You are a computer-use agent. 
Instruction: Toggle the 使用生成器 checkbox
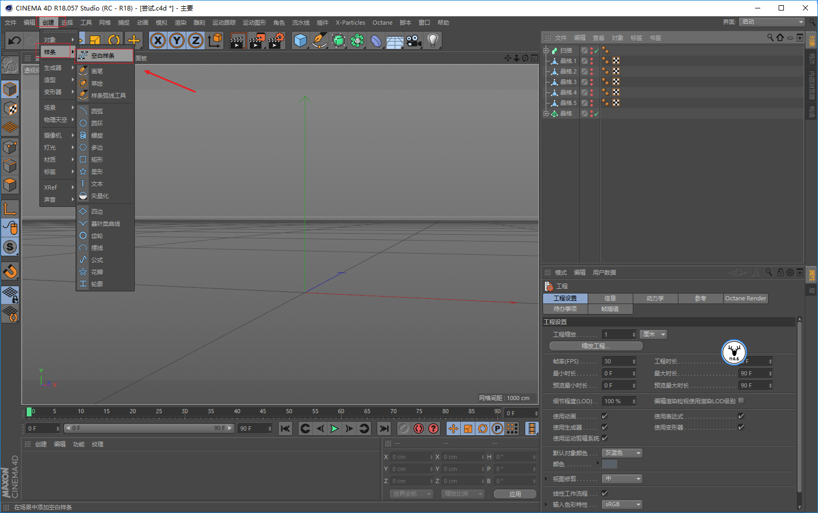(604, 427)
